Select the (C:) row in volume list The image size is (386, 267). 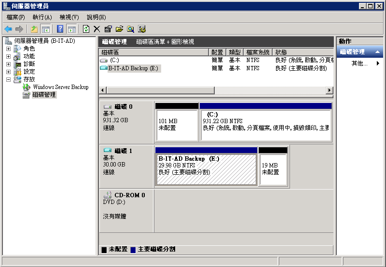(216, 60)
